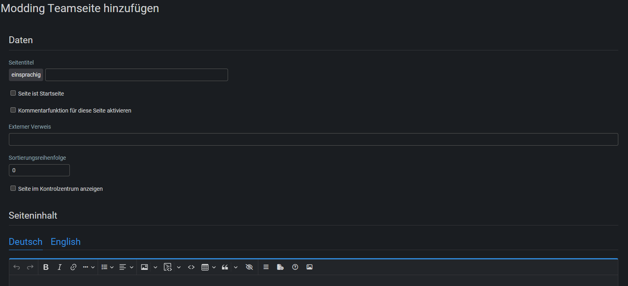Image resolution: width=628 pixels, height=286 pixels.
Task: Apply italic formatting in the editor
Action: point(60,267)
